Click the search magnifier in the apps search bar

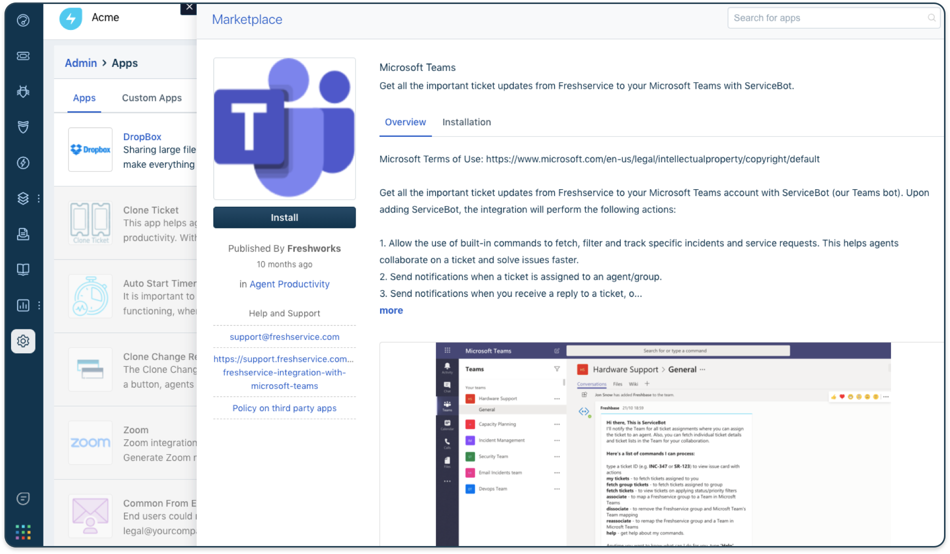931,17
